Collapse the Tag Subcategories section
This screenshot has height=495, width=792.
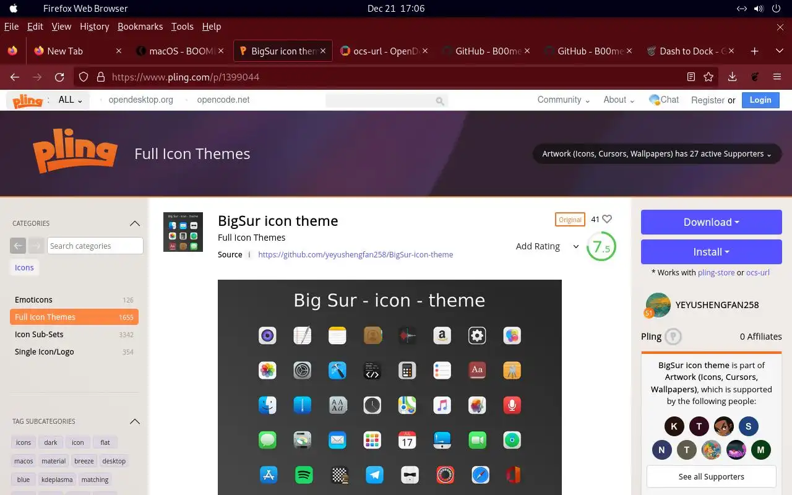(134, 421)
